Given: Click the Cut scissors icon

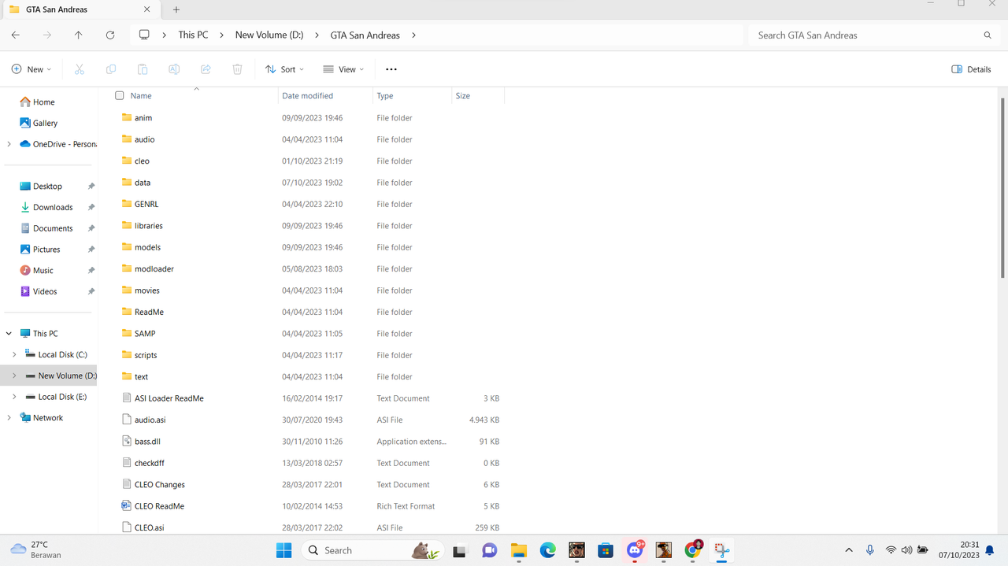Looking at the screenshot, I should pos(80,69).
